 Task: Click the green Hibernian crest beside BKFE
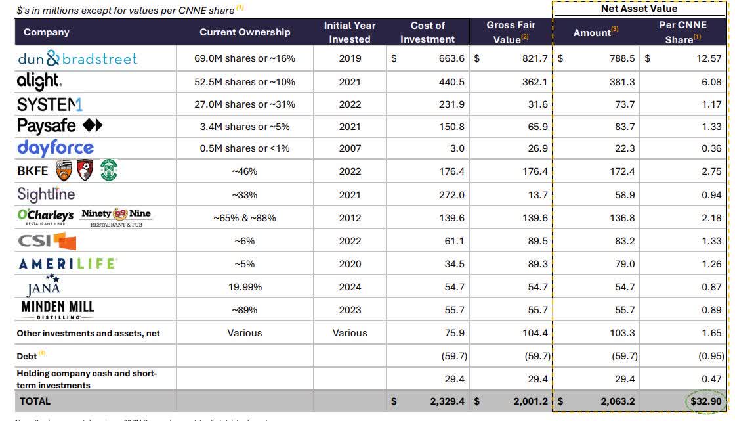[x=109, y=170]
